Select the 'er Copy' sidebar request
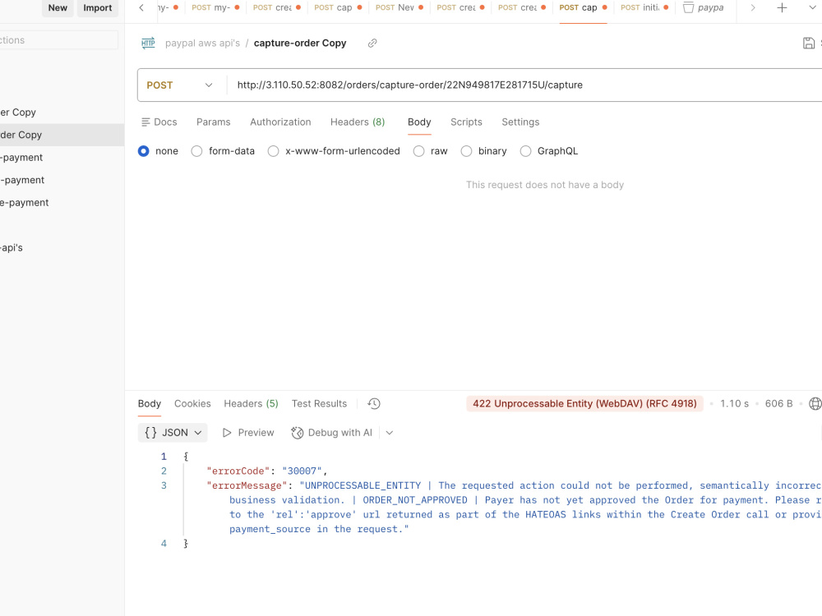Screen dimensions: 822x616 [x=18, y=113]
